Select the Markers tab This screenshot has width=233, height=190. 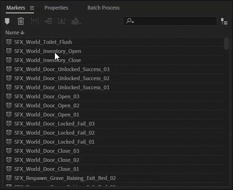pos(16,8)
